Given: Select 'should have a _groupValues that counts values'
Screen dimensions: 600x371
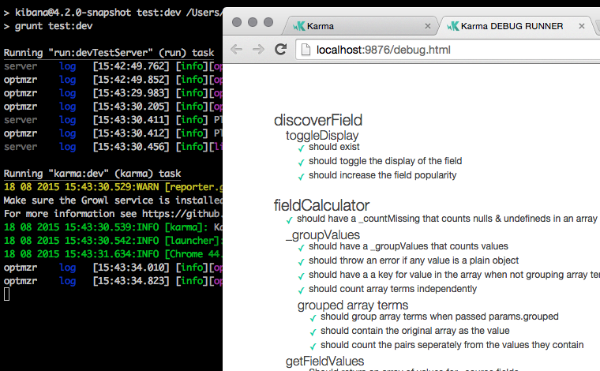Looking at the screenshot, I should pyautogui.click(x=408, y=246).
